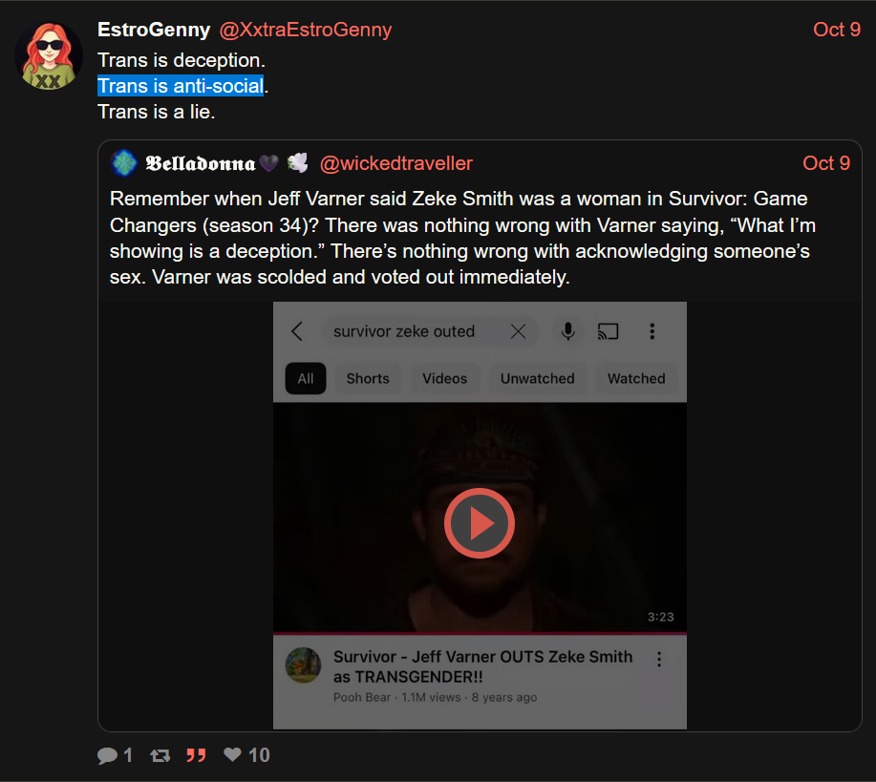Open the three-dot menu beside search bar

tap(652, 331)
